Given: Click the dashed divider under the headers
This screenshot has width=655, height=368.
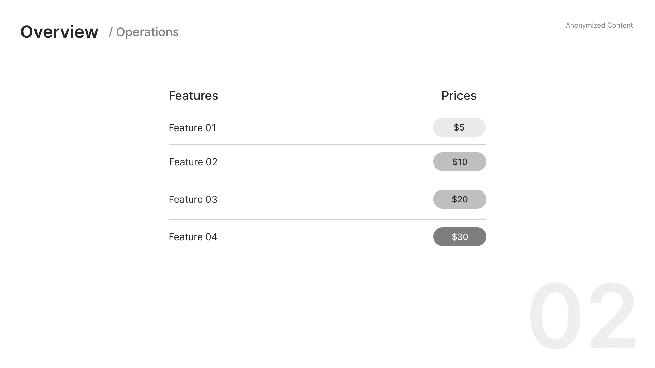Looking at the screenshot, I should [327, 110].
